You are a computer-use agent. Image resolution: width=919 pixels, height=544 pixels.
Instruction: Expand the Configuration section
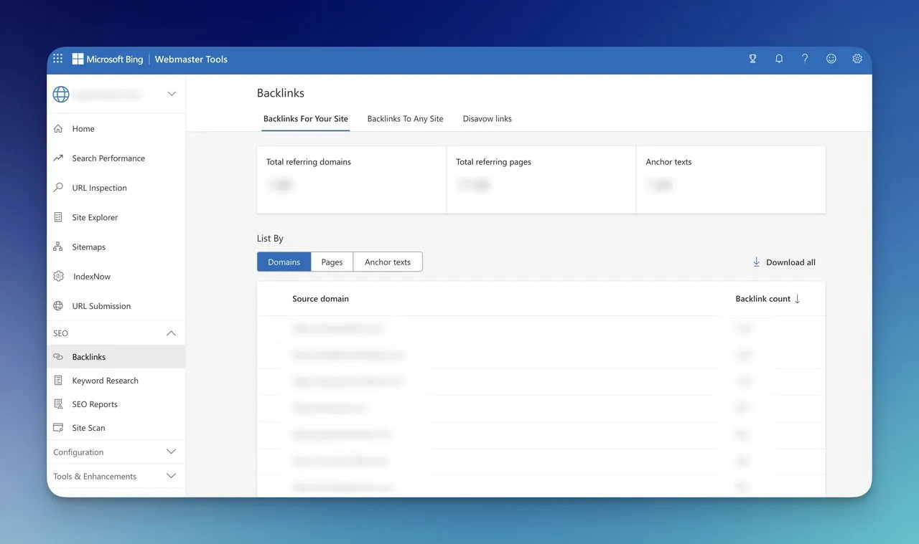[116, 452]
